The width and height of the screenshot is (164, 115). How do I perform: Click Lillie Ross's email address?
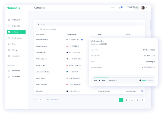[104, 91]
